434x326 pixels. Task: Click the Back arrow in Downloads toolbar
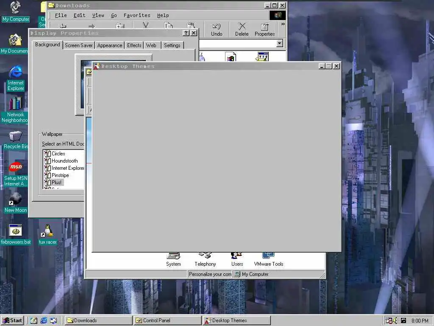click(64, 26)
